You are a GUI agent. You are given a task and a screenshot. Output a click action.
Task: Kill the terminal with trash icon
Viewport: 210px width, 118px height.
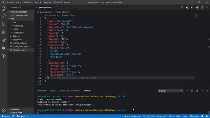(x=197, y=91)
